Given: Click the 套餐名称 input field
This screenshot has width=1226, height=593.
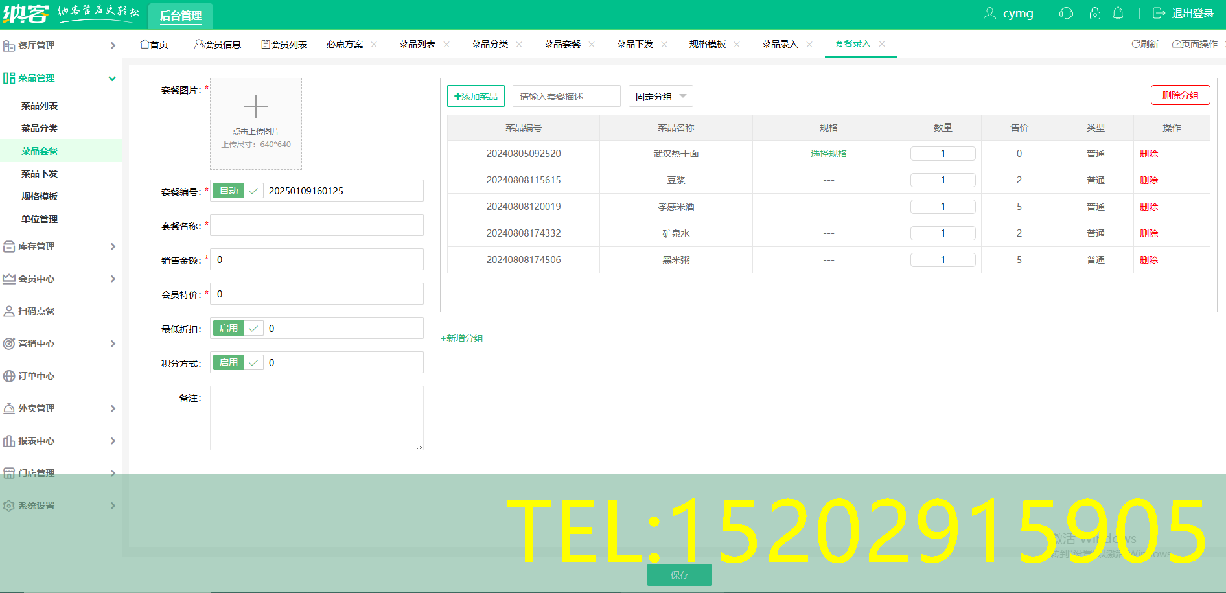Looking at the screenshot, I should click(316, 226).
